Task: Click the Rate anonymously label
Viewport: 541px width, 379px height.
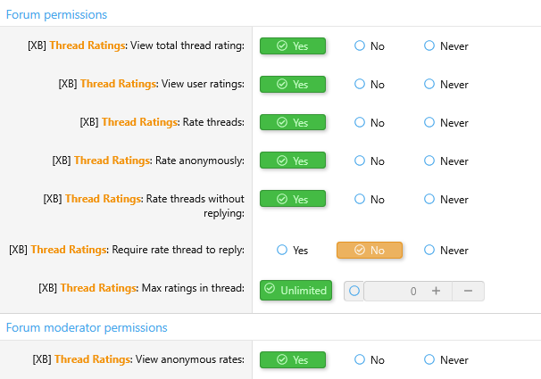Action: (x=148, y=161)
